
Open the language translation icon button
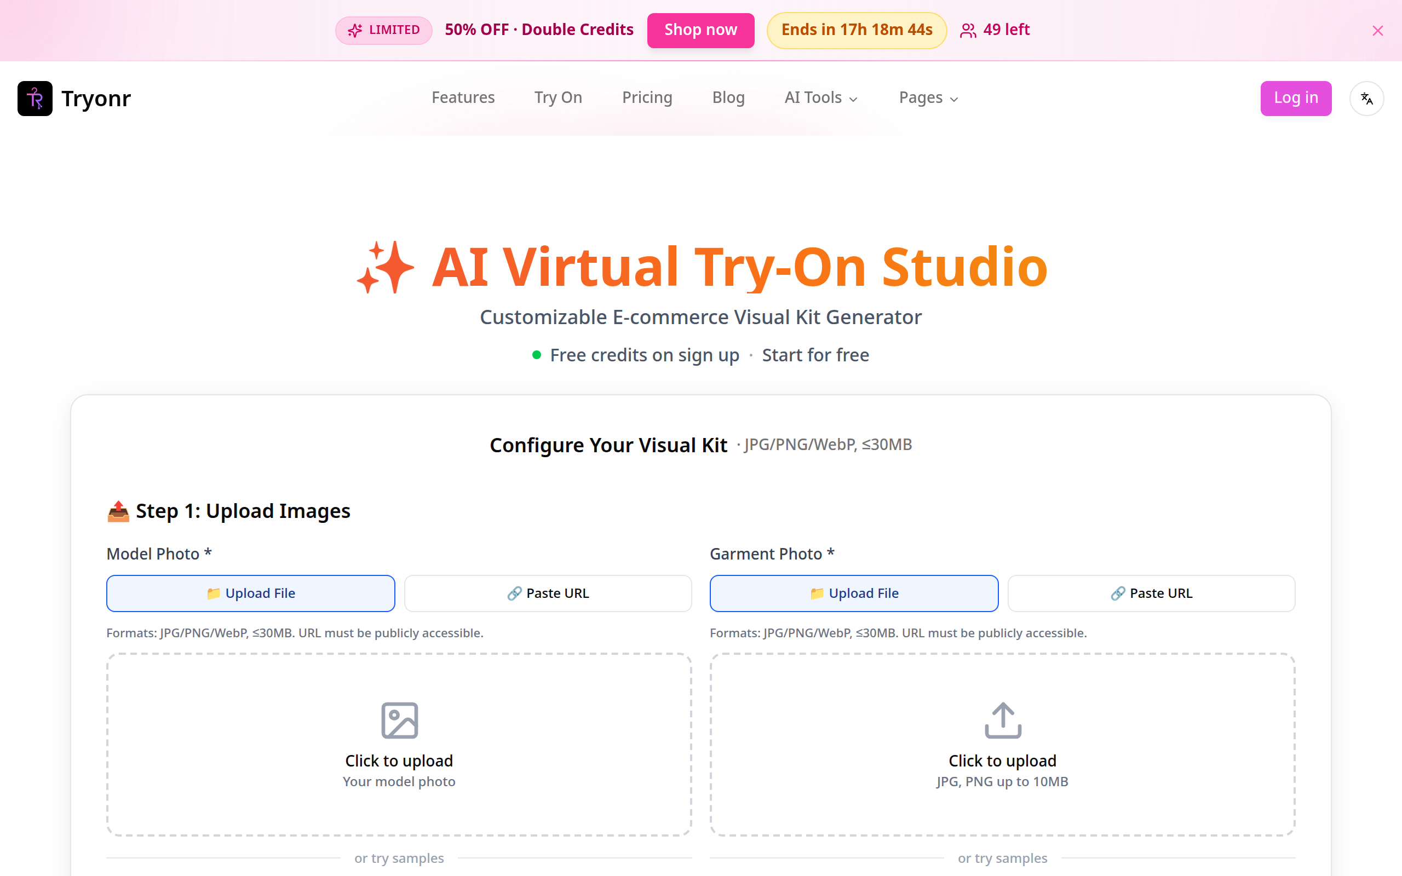[1366, 99]
